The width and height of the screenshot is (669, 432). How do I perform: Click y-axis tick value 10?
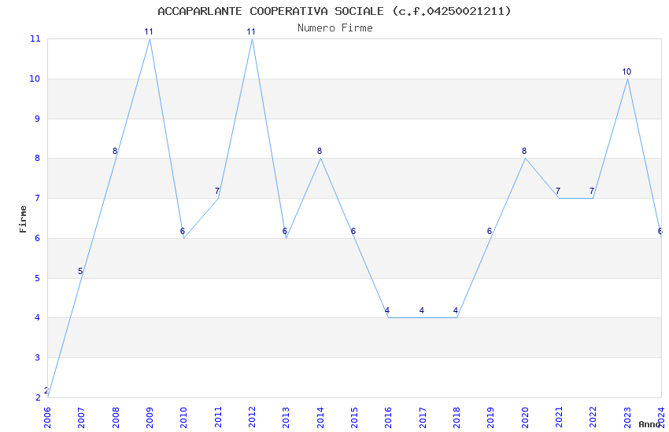tap(35, 79)
